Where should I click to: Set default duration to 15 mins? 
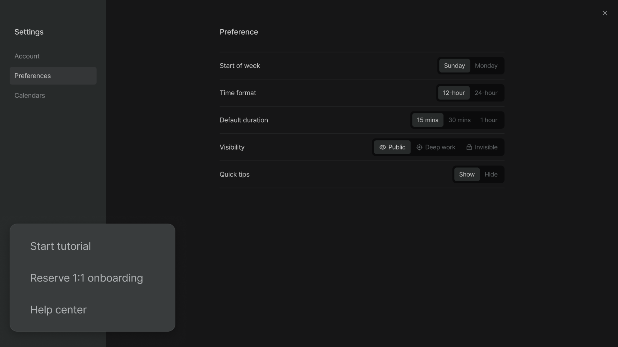point(428,120)
